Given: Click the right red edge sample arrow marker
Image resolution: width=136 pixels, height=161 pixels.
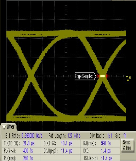Looking at the screenshot, I should pos(107,76).
